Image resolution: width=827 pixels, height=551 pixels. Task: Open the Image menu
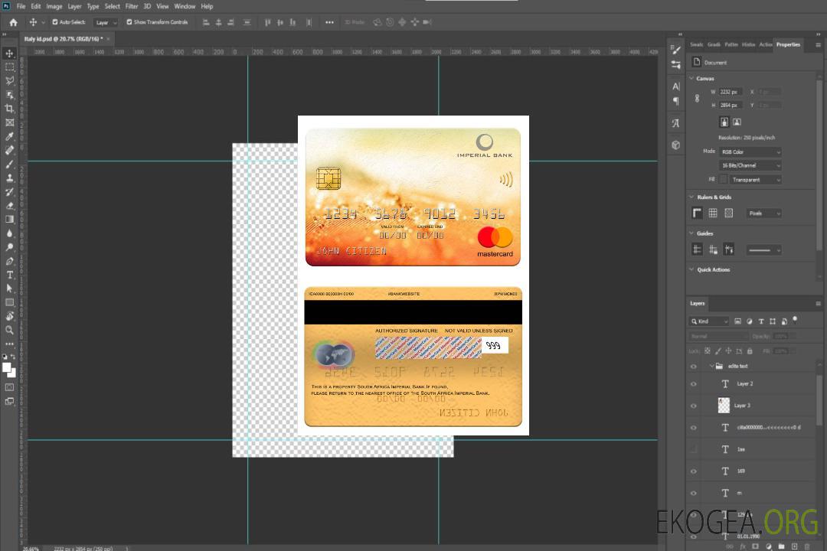click(x=54, y=6)
